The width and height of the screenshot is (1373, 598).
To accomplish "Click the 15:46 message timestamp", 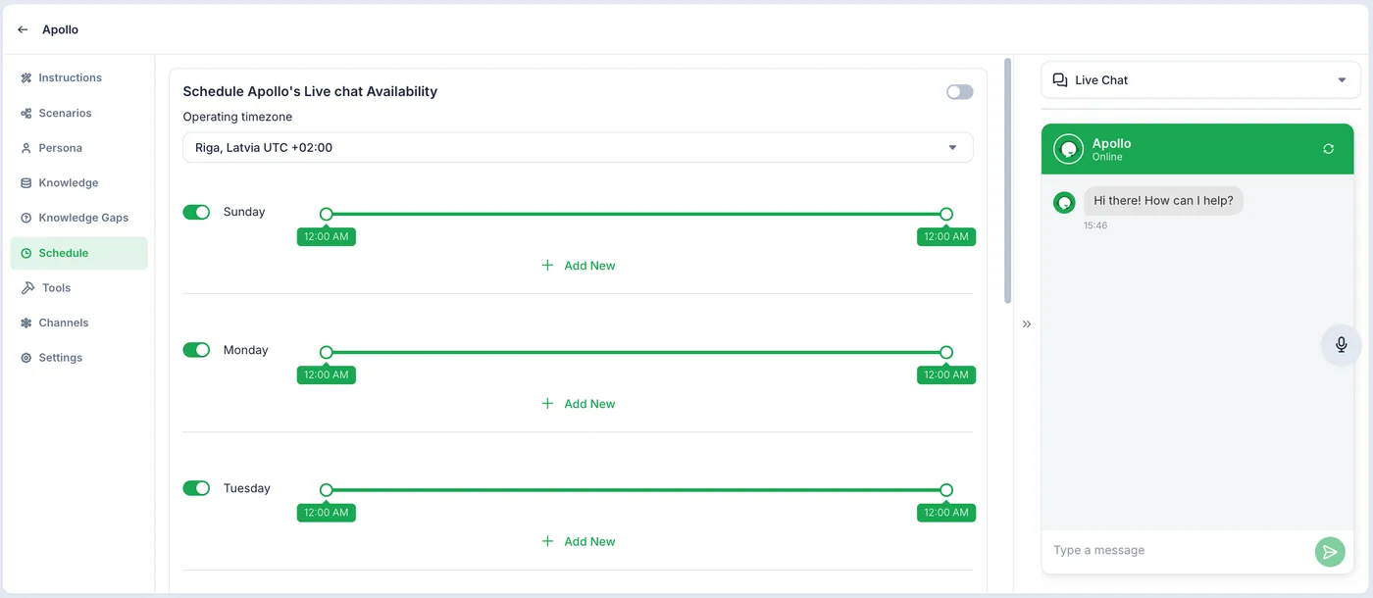I will (x=1095, y=225).
